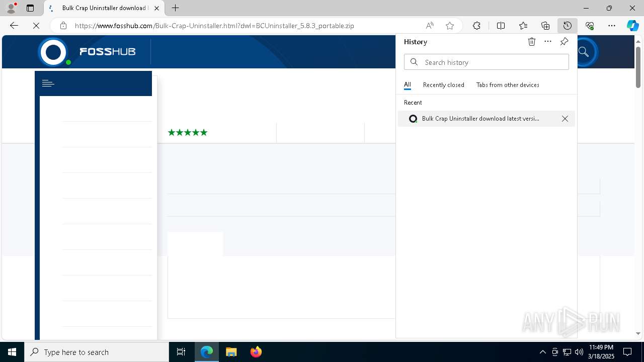This screenshot has width=644, height=362.
Task: Open the Extensions puzzle icon
Action: [476, 26]
